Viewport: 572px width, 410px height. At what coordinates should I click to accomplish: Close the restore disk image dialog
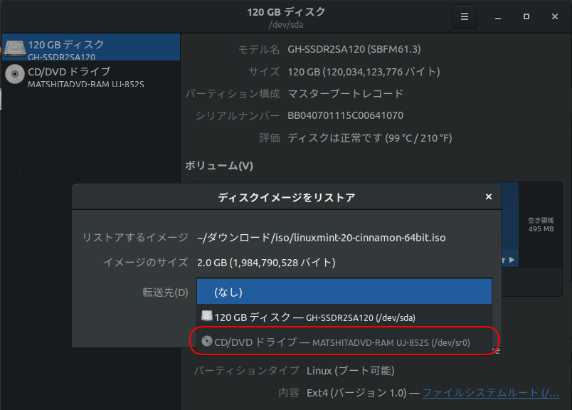(489, 196)
